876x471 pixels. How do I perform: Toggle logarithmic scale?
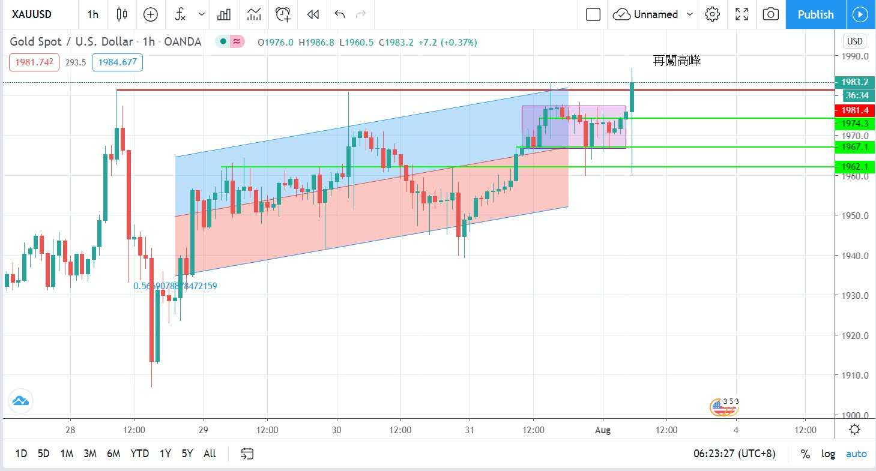pos(828,454)
